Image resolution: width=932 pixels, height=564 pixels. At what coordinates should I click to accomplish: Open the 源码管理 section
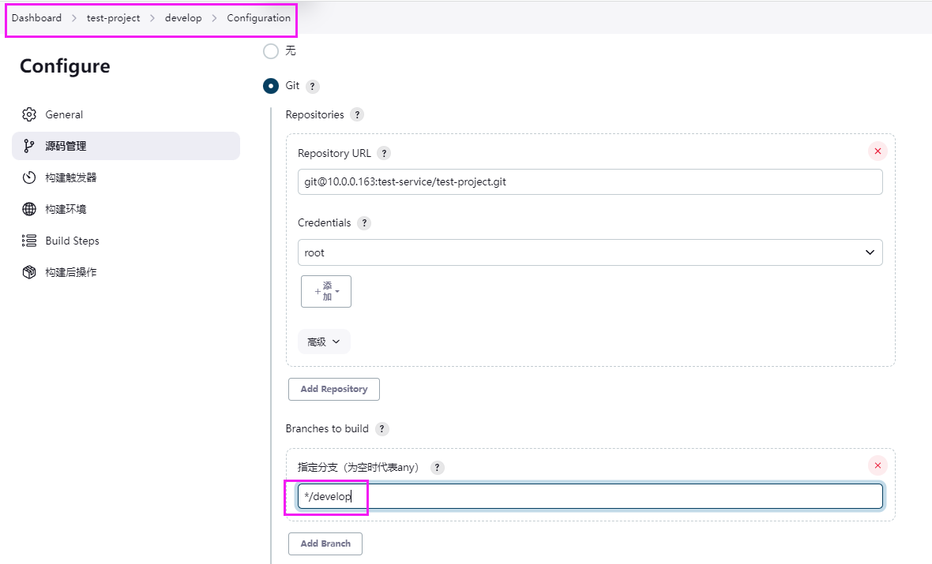tap(126, 146)
